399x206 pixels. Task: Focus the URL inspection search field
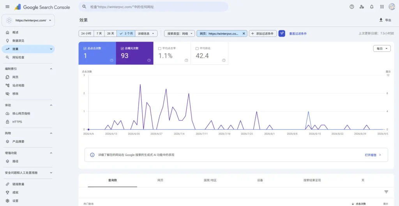[x=153, y=7]
